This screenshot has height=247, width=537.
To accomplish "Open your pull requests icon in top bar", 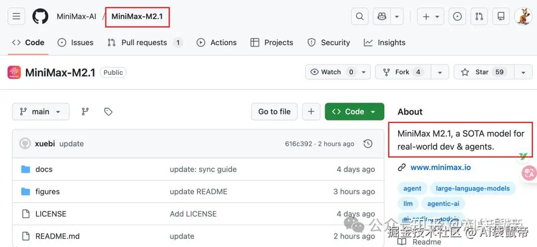I will 479,16.
